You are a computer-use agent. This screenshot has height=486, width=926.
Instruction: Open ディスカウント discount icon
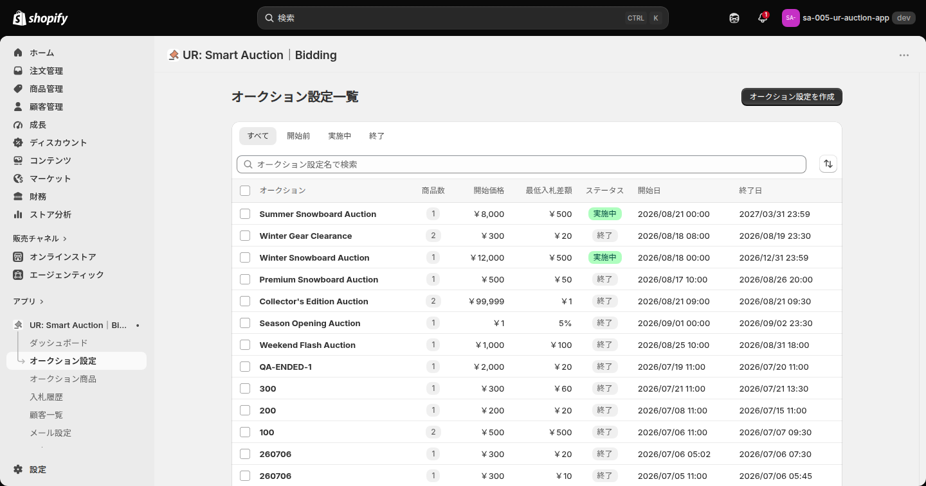[18, 143]
